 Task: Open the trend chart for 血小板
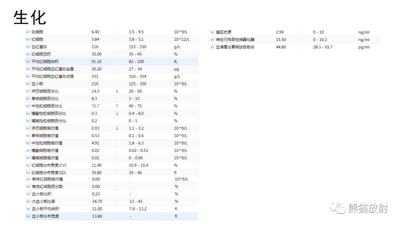(29, 84)
